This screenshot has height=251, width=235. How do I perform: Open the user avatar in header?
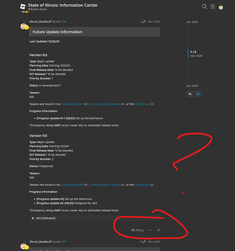[221, 7]
